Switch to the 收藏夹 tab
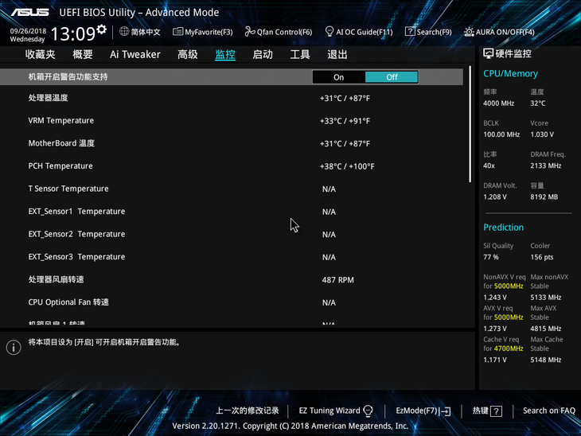 click(41, 54)
